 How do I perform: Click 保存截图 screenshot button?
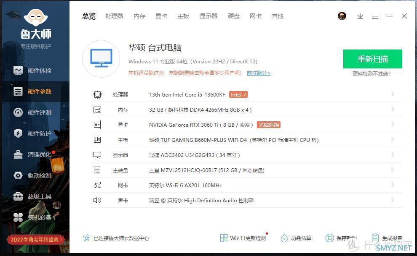tap(341, 238)
